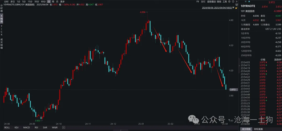Switch to daily (日) candlestick period

pyautogui.click(x=49, y=2)
